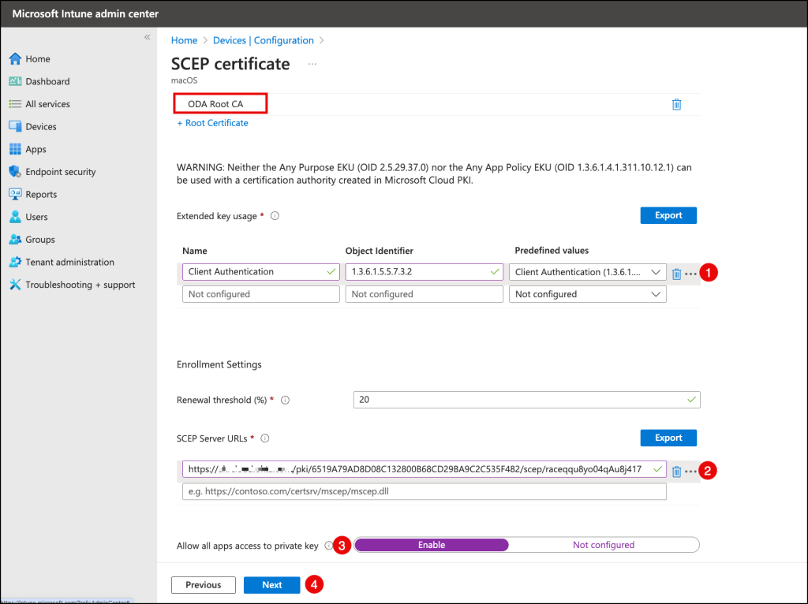Open Tenant administration in sidebar
The height and width of the screenshot is (604, 808).
click(69, 262)
